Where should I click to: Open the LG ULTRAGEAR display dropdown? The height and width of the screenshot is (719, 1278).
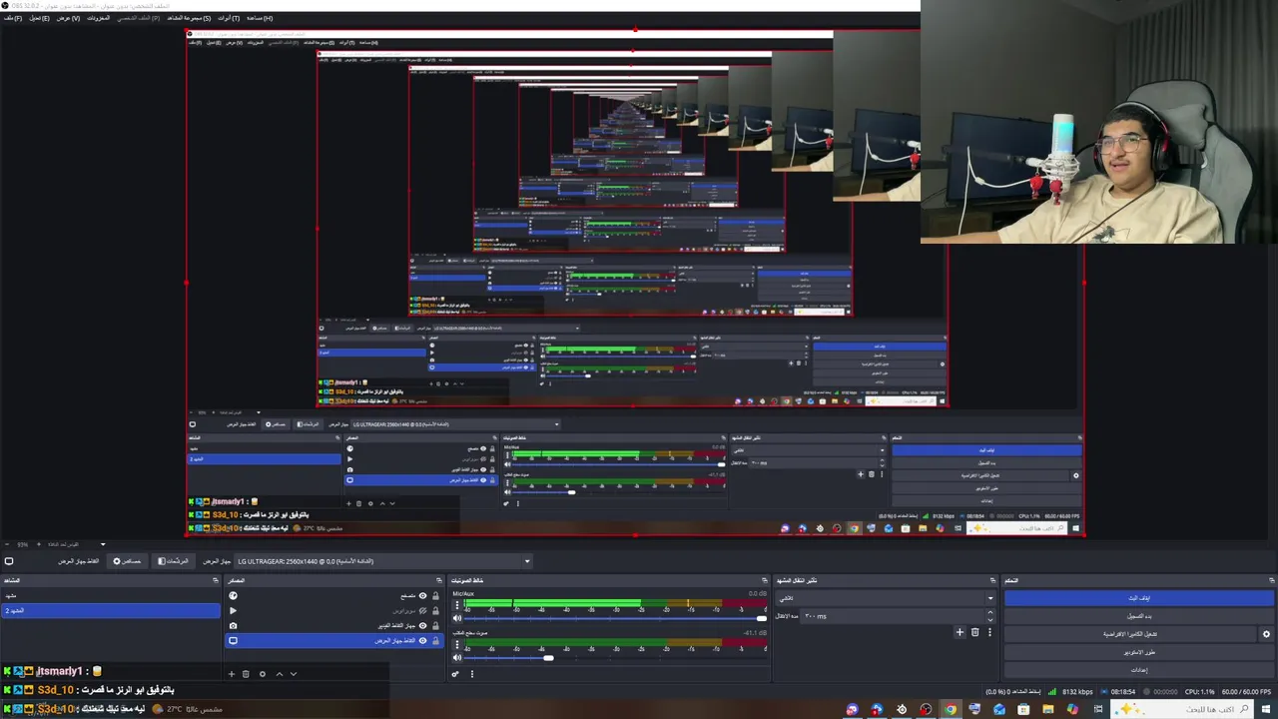click(383, 561)
